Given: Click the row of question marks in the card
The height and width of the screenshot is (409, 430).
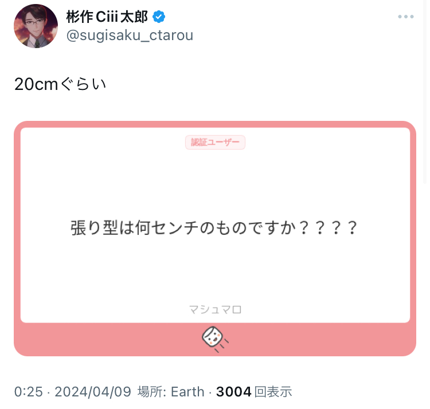Looking at the screenshot, I should [x=329, y=228].
